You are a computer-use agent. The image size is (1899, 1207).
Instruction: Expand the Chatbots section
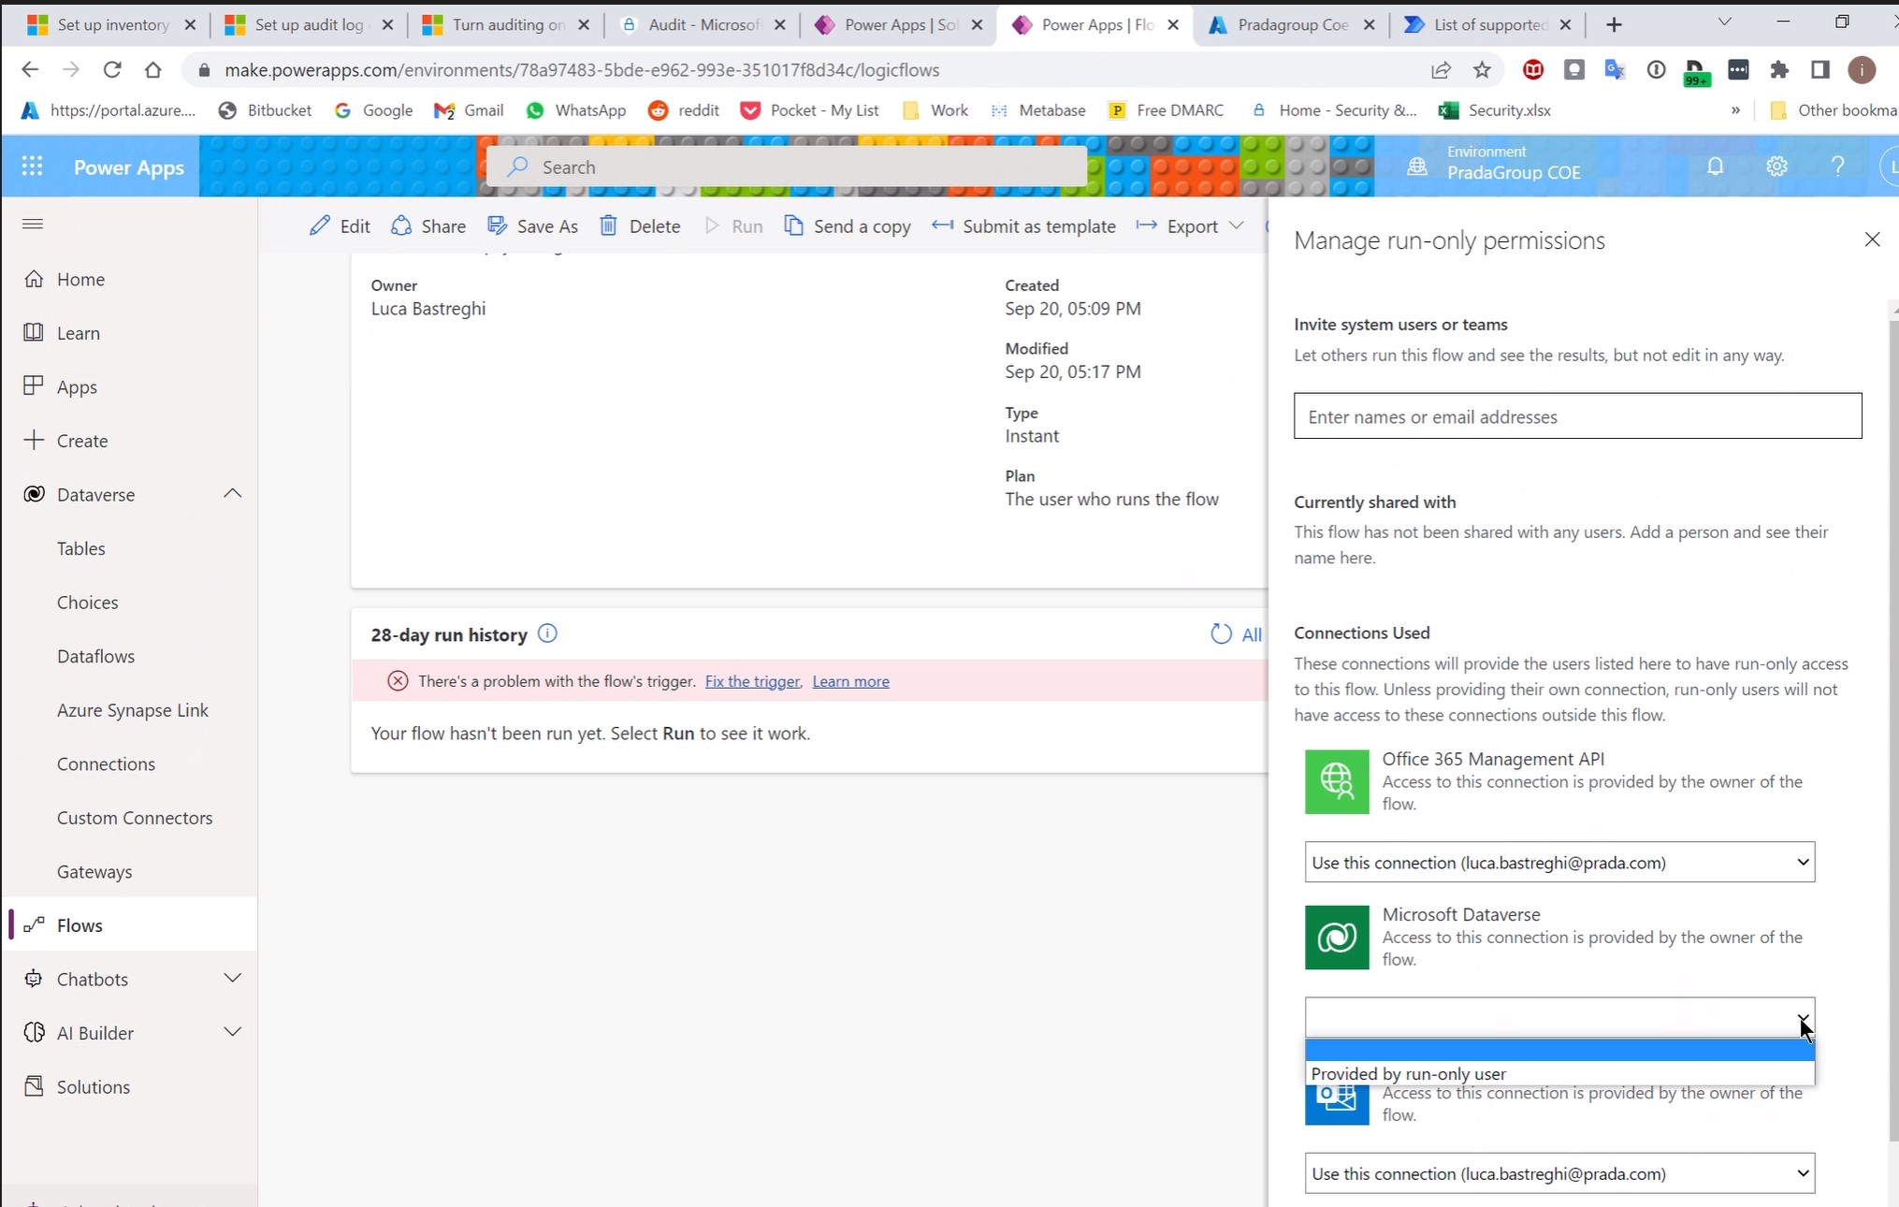(x=233, y=979)
